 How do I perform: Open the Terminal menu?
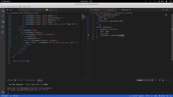coord(25,7)
